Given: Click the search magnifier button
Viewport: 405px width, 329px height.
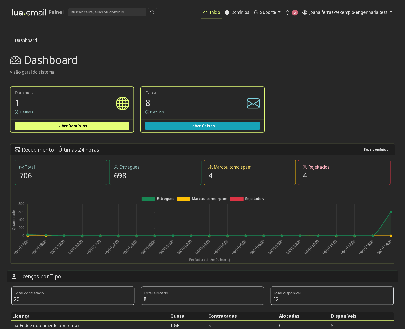Looking at the screenshot, I should pos(152,12).
